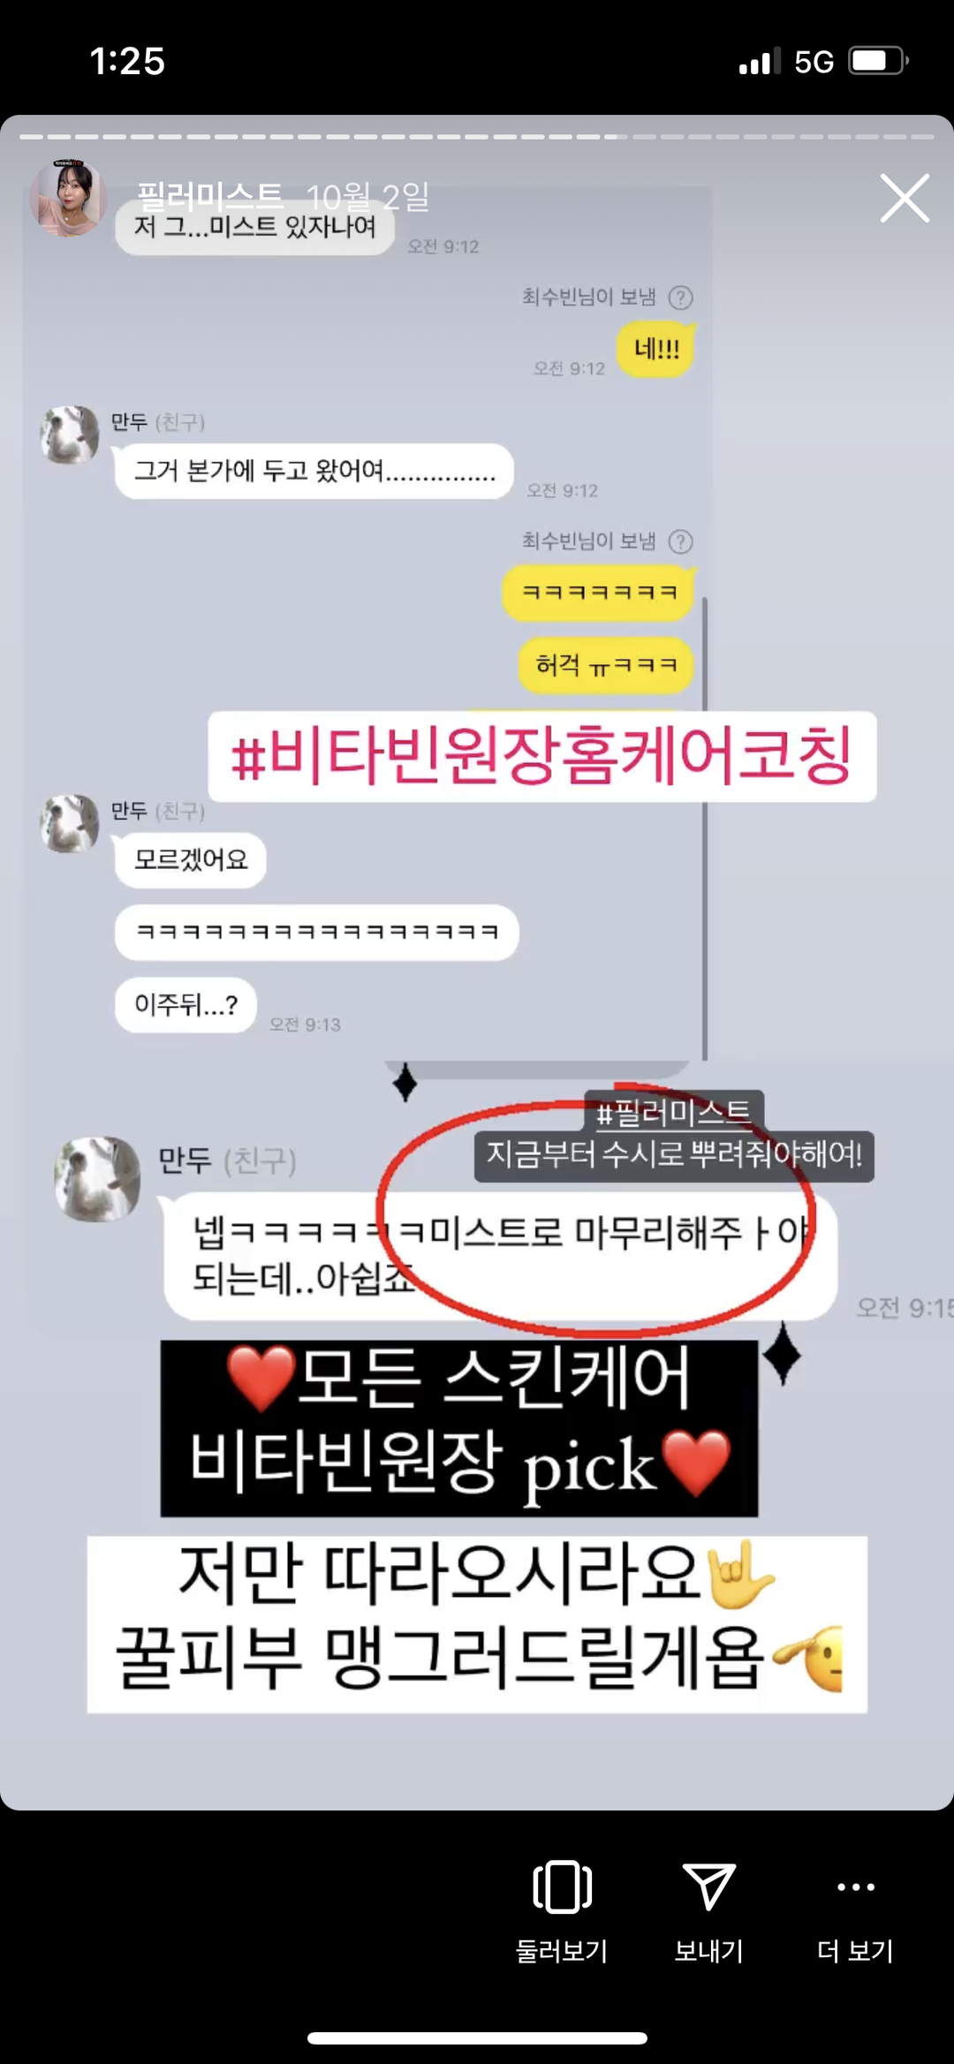The width and height of the screenshot is (954, 2064).
Task: Tap the 저만 따라오시라요 text sticker
Action: click(x=477, y=1624)
